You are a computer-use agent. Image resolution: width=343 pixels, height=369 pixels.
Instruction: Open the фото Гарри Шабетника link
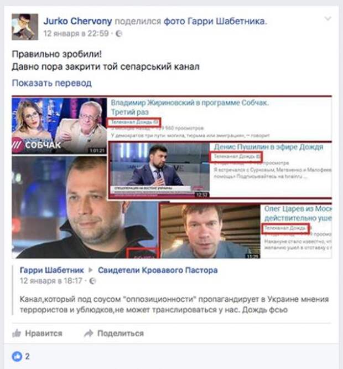pos(215,21)
